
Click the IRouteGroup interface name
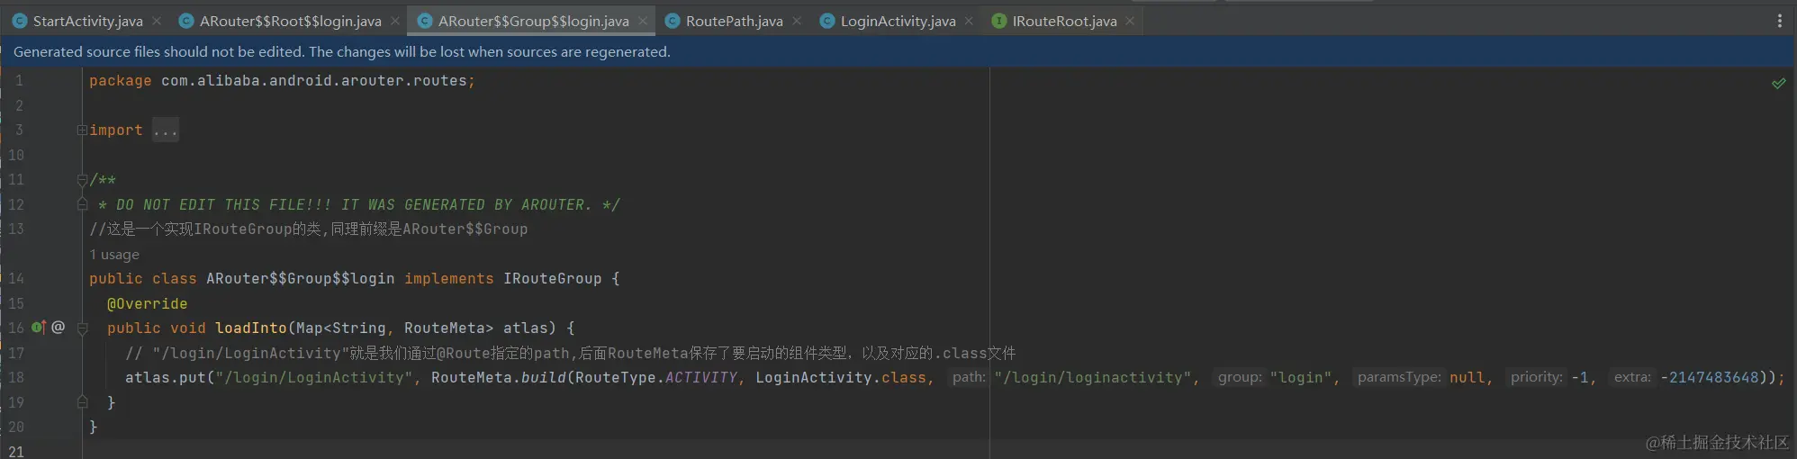point(552,279)
